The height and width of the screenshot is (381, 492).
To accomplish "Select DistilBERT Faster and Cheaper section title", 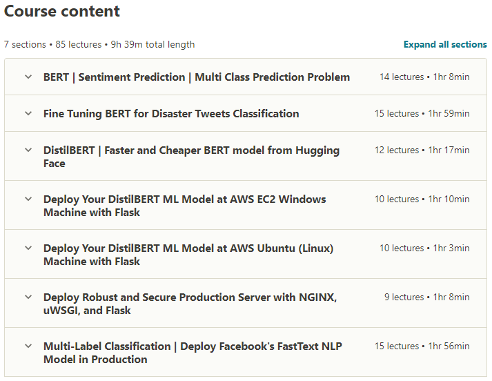I will click(x=191, y=157).
